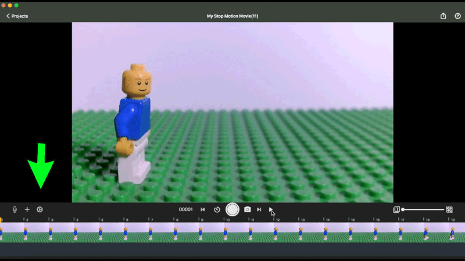Click the macOS green fullscreen window button

(x=16, y=5)
